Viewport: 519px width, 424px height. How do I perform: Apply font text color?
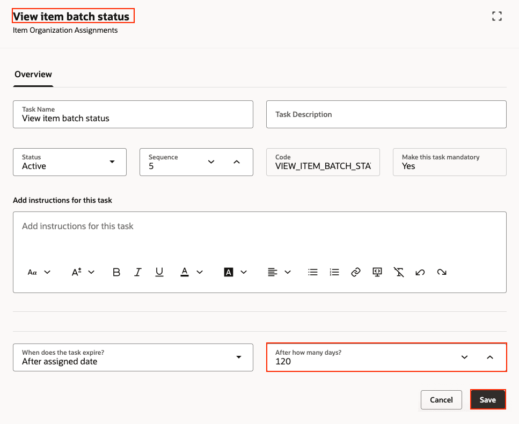click(185, 272)
